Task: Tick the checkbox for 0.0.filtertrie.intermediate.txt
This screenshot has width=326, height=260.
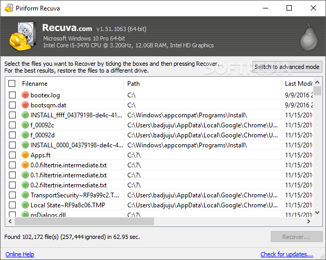Action: tap(12, 165)
